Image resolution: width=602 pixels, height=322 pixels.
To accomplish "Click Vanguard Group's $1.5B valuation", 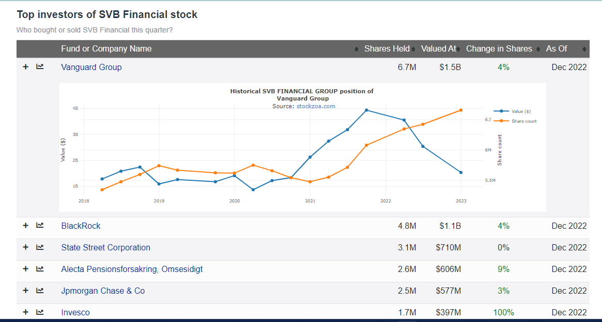I will 450,67.
